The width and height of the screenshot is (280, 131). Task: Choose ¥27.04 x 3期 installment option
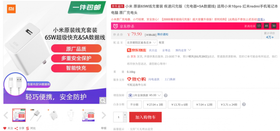click(x=155, y=104)
